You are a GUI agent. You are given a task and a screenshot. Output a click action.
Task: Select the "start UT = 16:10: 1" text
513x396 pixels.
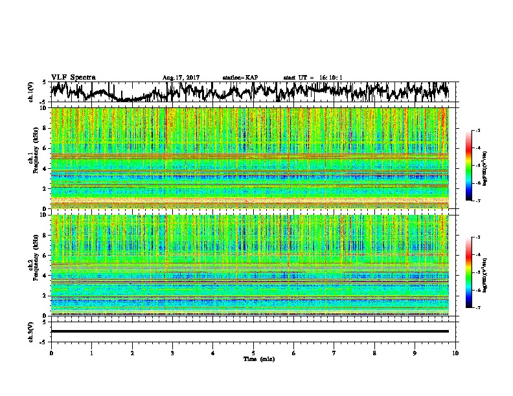[313, 78]
